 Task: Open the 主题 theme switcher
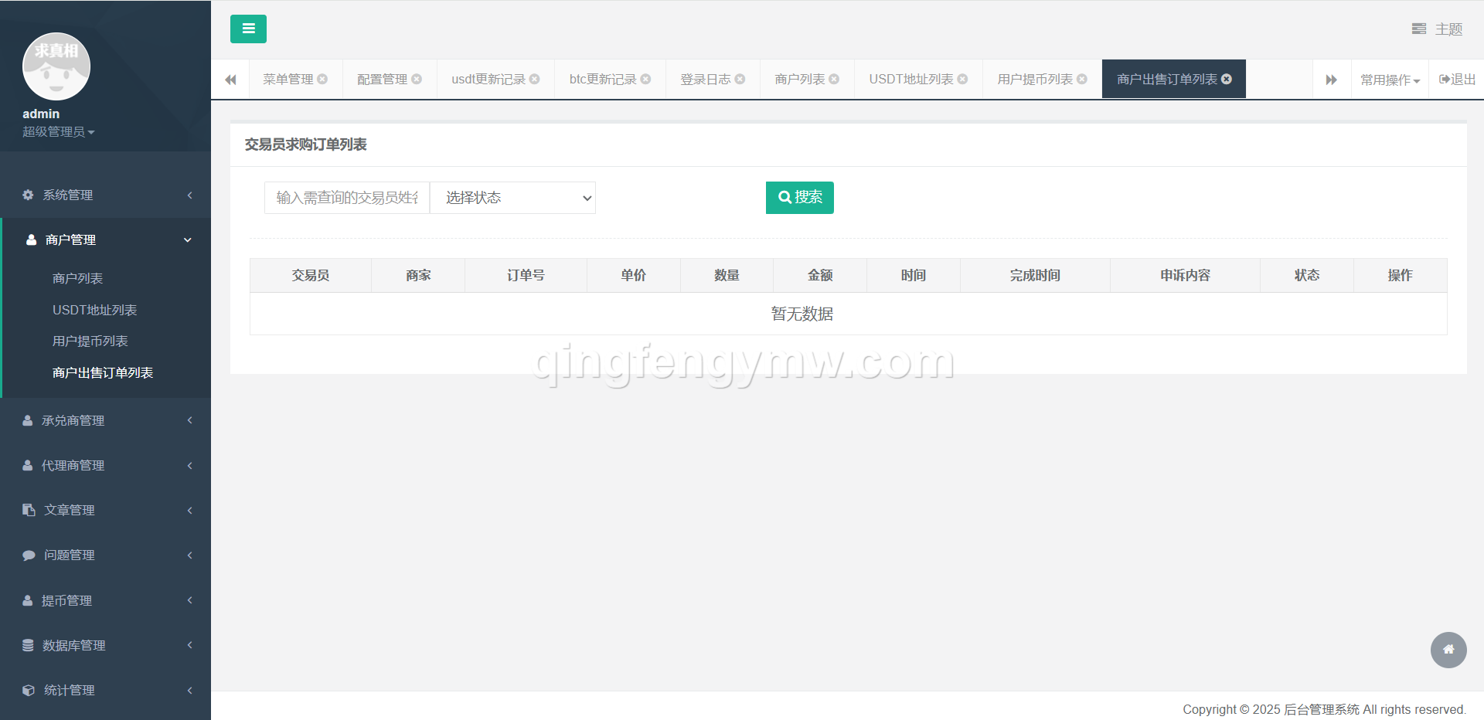coord(1437,29)
